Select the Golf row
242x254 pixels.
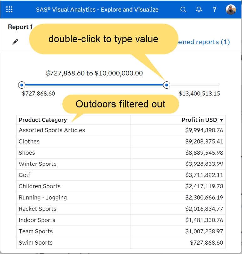coord(121,175)
